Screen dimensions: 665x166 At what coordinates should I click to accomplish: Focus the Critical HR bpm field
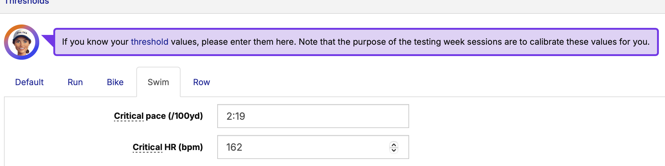click(303, 147)
